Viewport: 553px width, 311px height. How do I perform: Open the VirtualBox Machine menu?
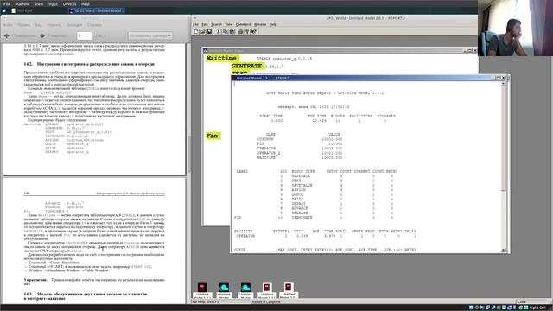(22, 4)
